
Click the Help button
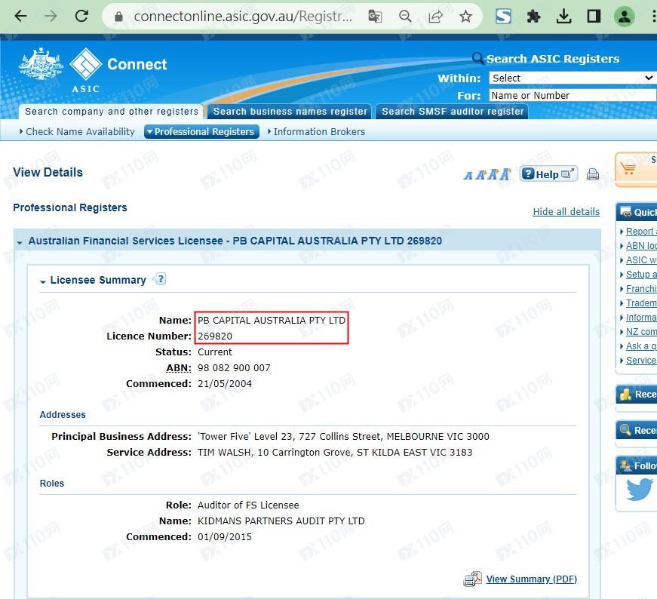pyautogui.click(x=548, y=174)
